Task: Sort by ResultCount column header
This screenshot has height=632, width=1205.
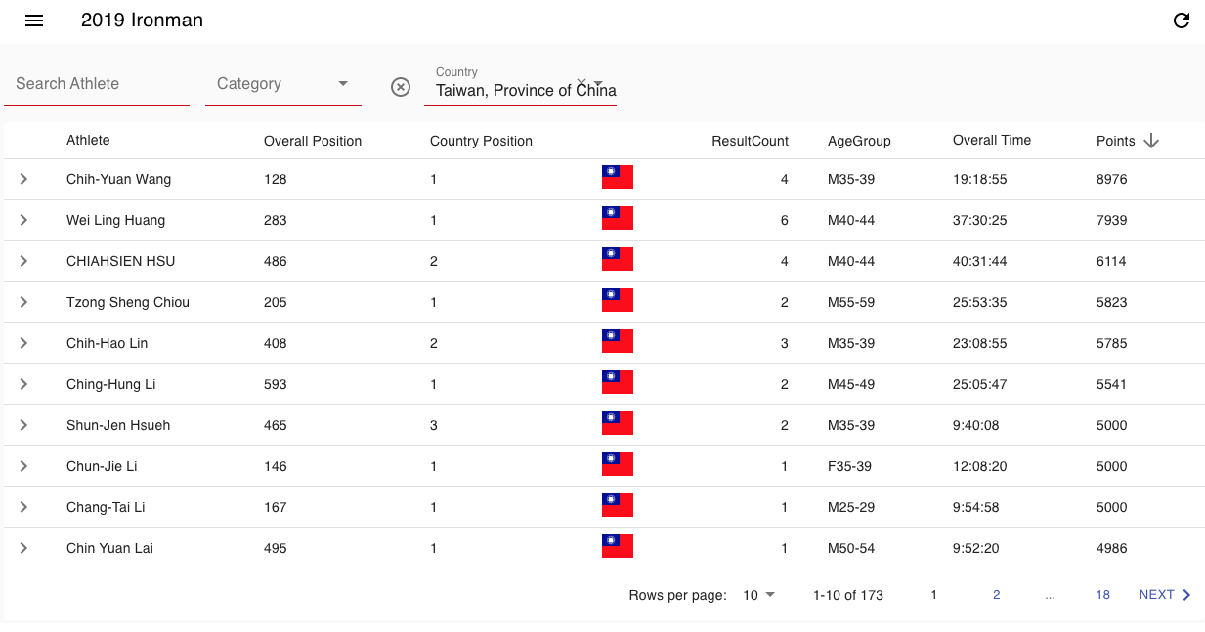Action: tap(750, 141)
